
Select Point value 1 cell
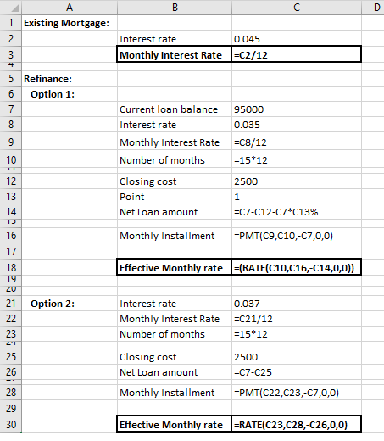297,197
